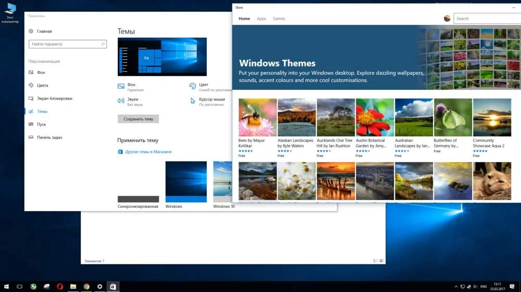Follow the Другие темы в Магазине link
This screenshot has width=521, height=292.
(148, 152)
